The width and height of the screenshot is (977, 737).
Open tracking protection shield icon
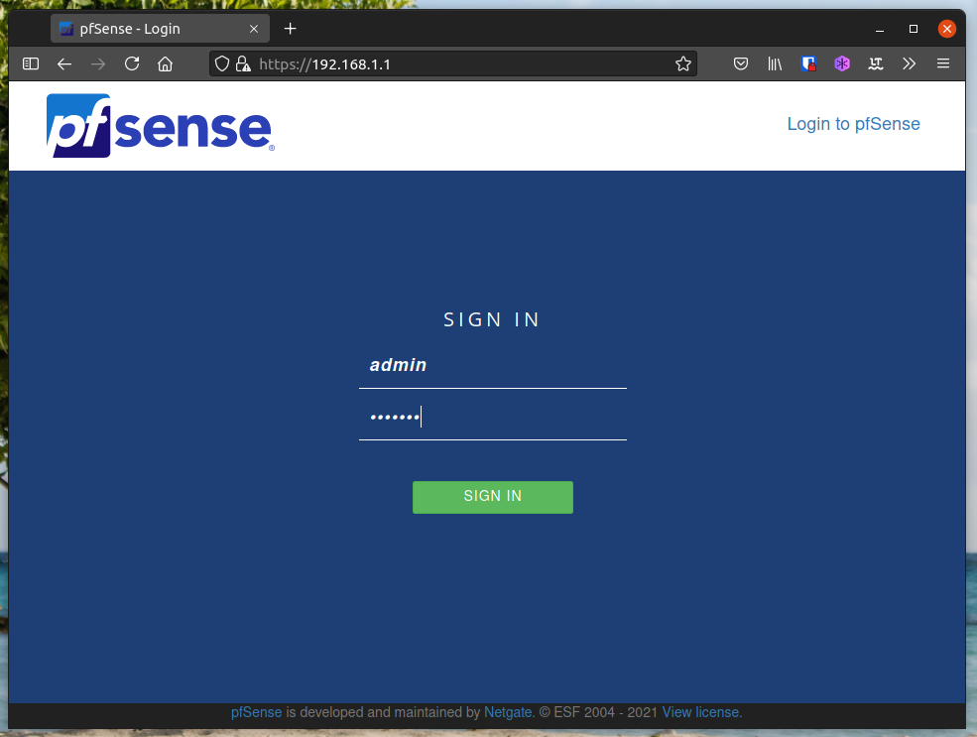222,63
